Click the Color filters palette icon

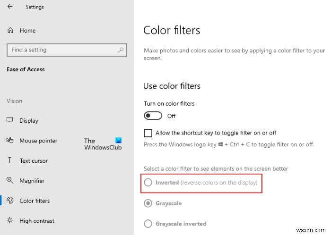[10, 201]
